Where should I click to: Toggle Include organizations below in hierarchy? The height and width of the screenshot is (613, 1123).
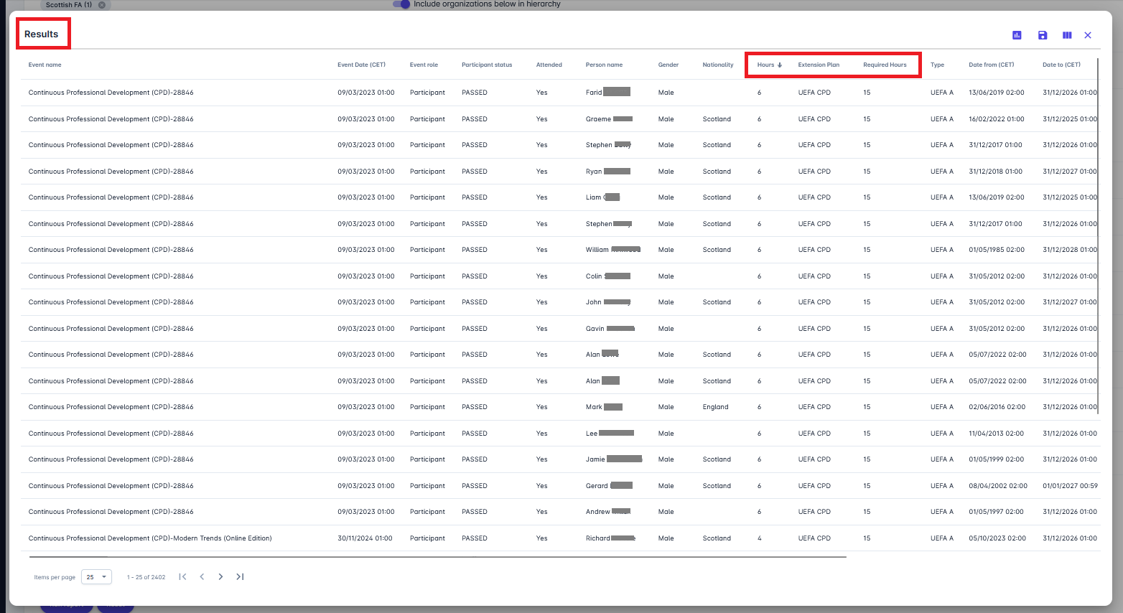[x=401, y=4]
